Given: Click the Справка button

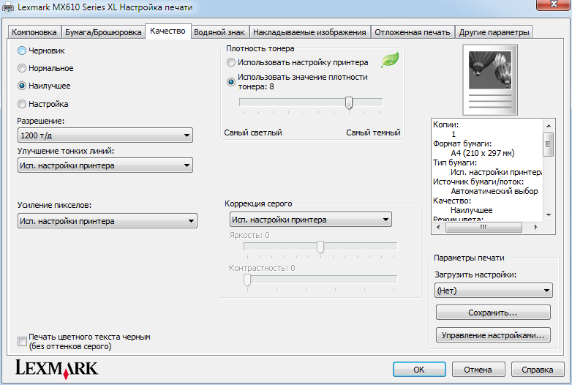Looking at the screenshot, I should click(538, 370).
